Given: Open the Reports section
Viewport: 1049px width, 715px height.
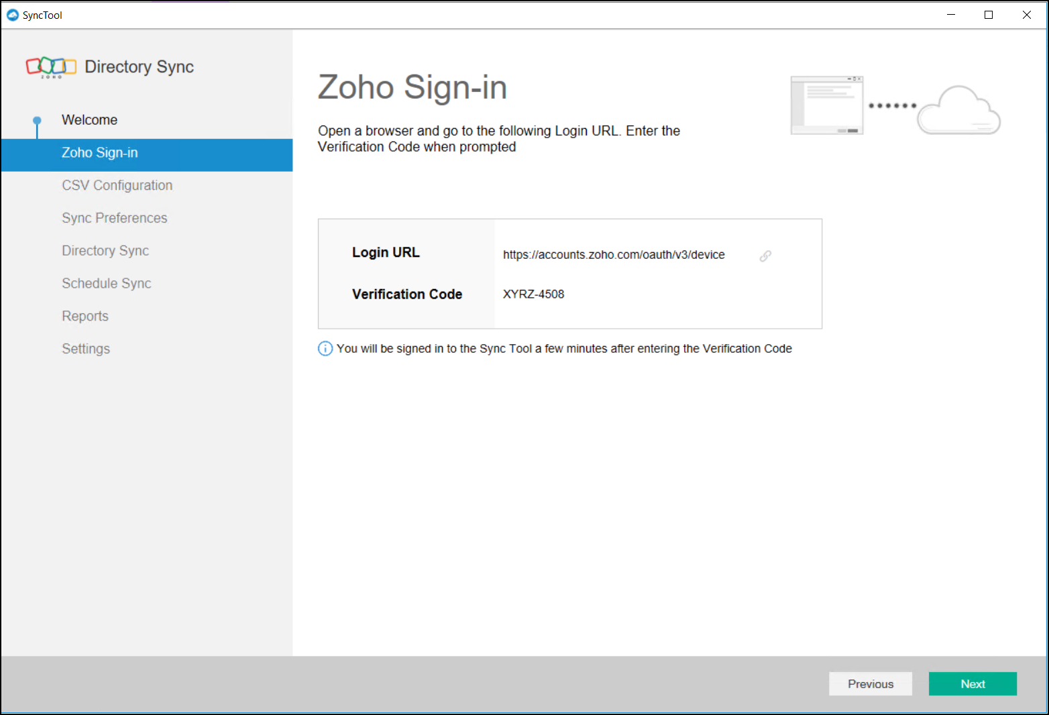Looking at the screenshot, I should 85,317.
